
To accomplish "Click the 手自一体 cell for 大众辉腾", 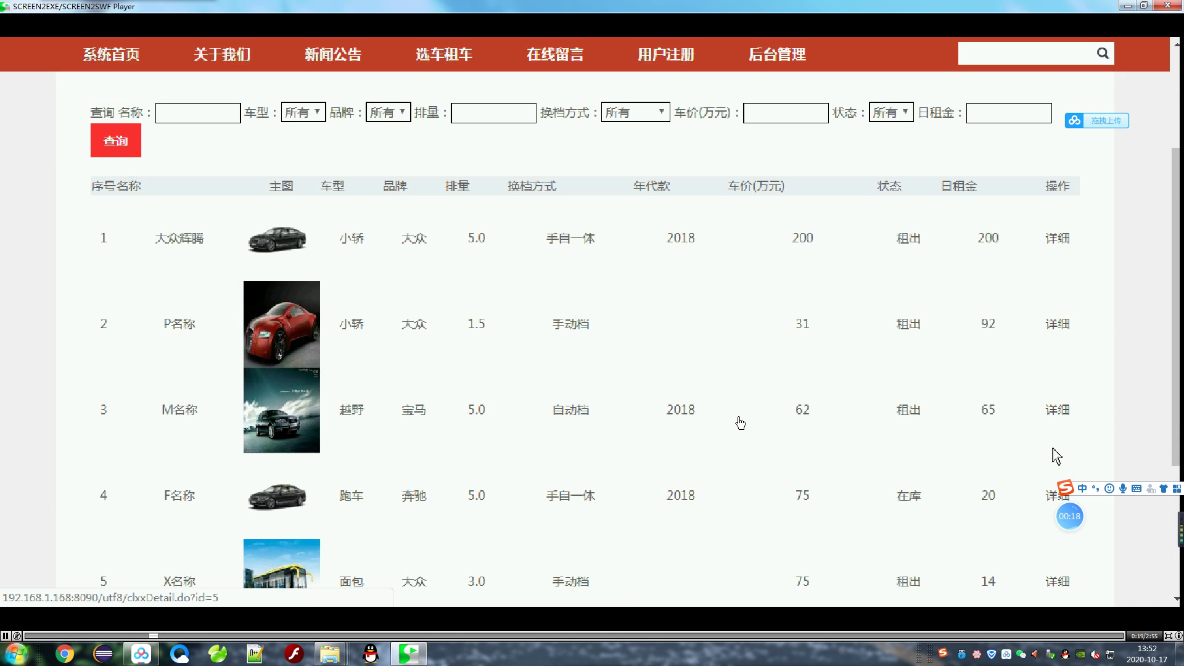I will [570, 238].
